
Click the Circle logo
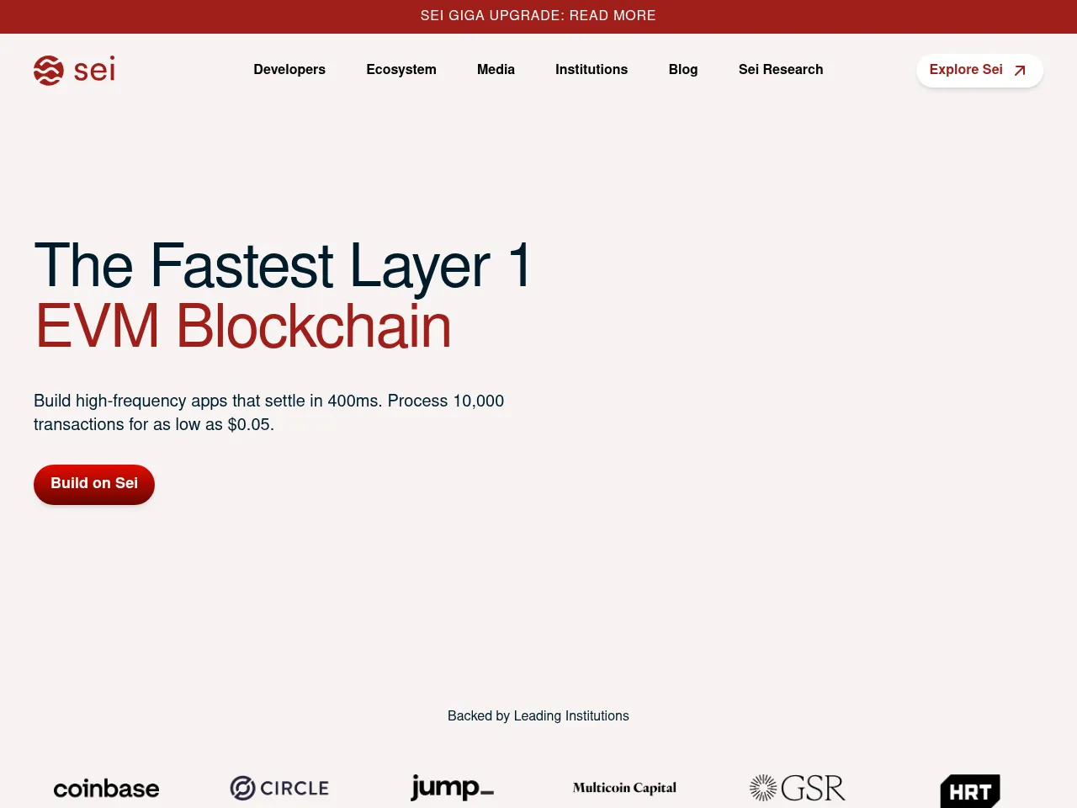tap(279, 789)
